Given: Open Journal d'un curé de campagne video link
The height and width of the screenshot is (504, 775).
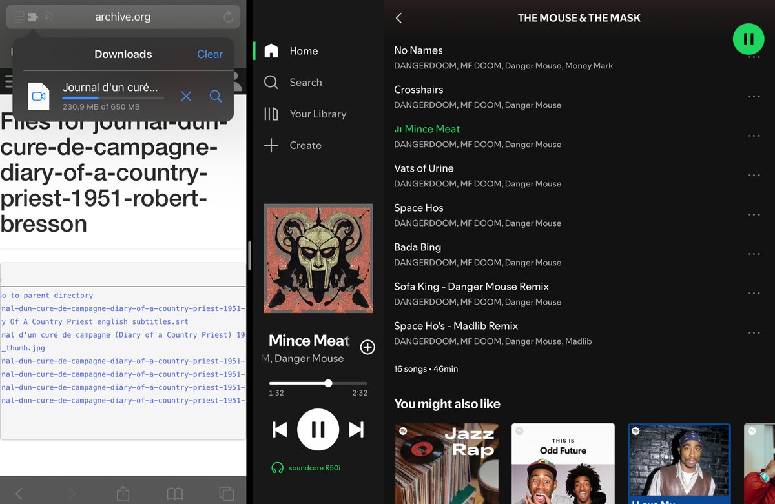Looking at the screenshot, I should pyautogui.click(x=123, y=335).
